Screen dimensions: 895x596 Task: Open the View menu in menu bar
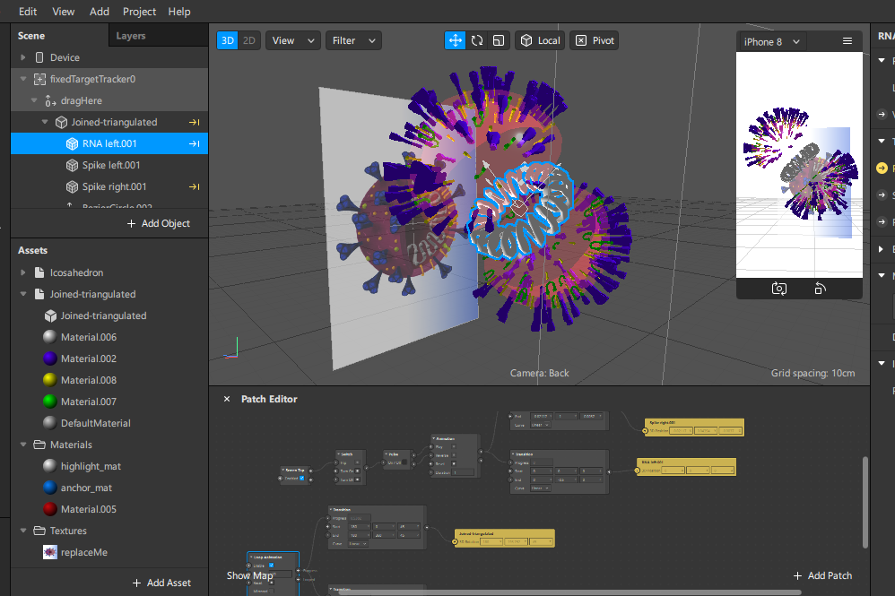(63, 12)
